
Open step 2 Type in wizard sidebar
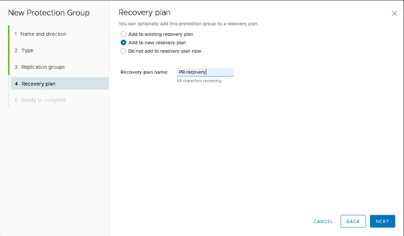click(x=24, y=51)
